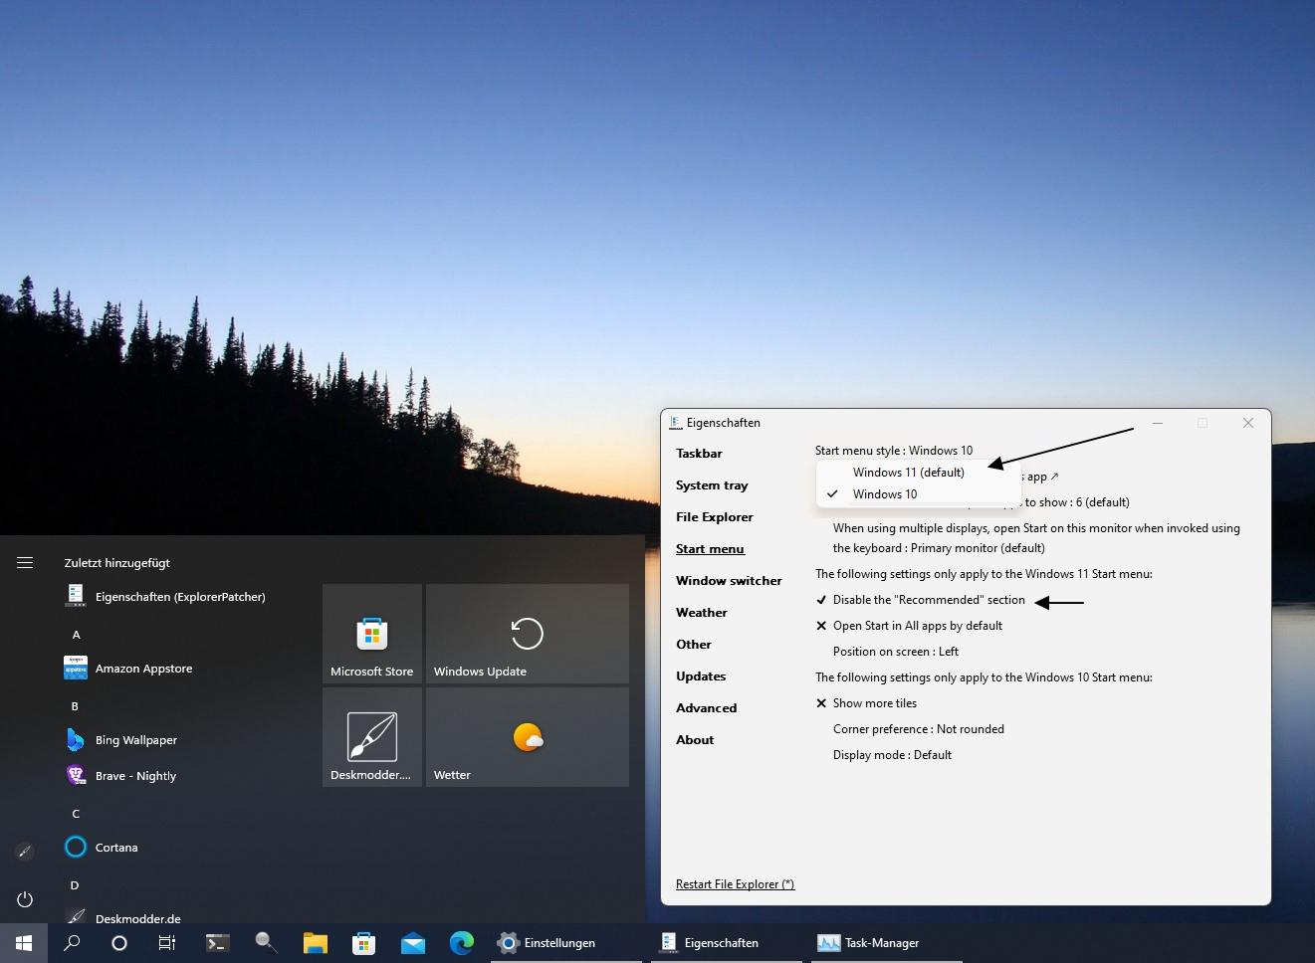Switch to Task-Manager taskbar window
Viewport: 1315px width, 963px height.
887,942
